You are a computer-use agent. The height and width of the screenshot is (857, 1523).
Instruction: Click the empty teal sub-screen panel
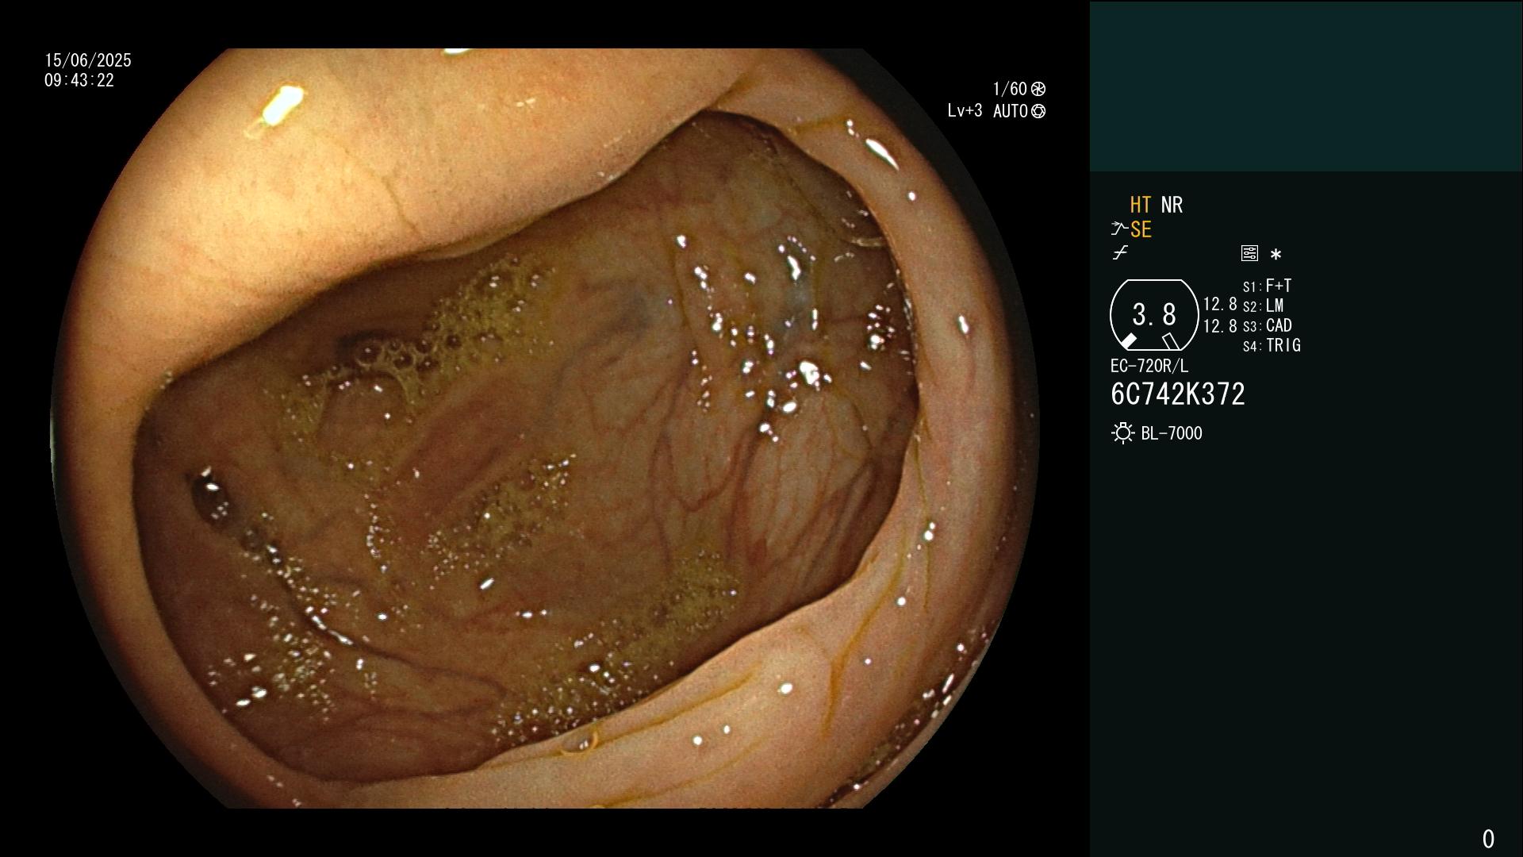(1306, 86)
